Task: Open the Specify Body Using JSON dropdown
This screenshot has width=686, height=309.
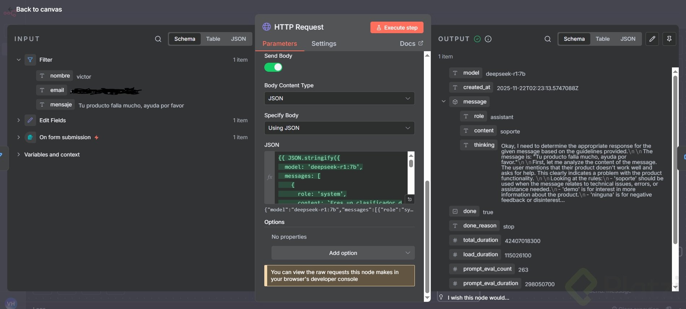Action: [x=339, y=128]
